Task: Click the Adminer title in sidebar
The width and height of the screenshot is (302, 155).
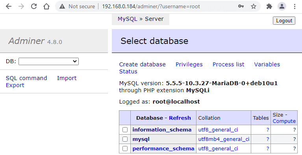Action: pos(26,41)
